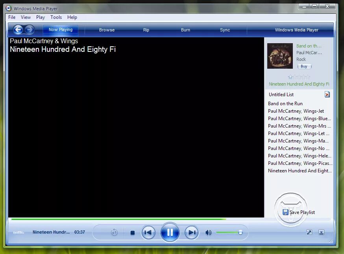Open the Tools menu

click(56, 17)
